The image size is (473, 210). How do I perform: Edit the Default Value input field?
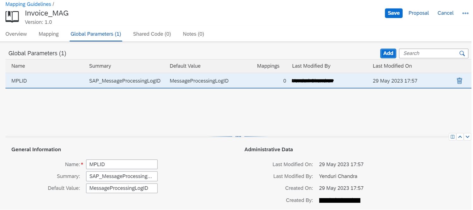[122, 188]
